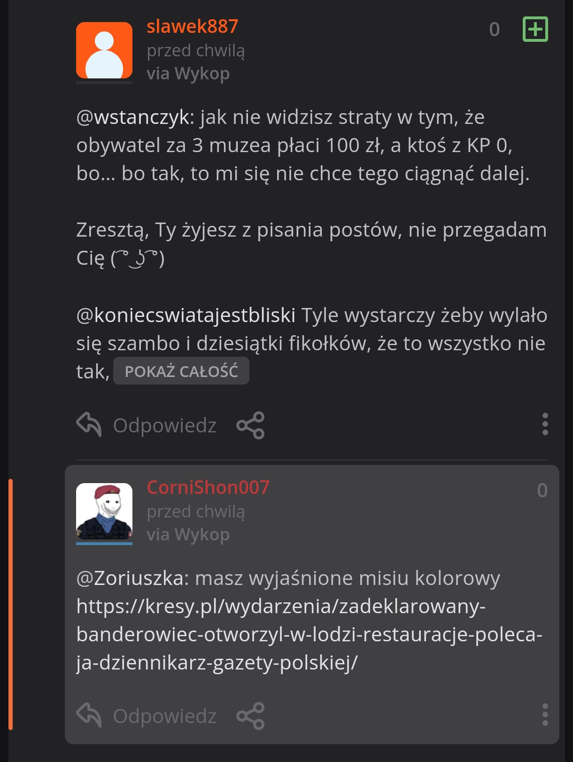Open the three-dot menu on slawek887's comment
Viewport: 573px width, 762px height.
545,424
